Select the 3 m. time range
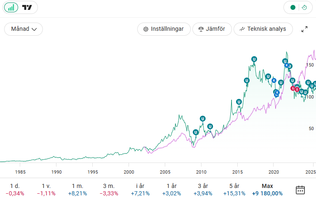 [x=109, y=190]
